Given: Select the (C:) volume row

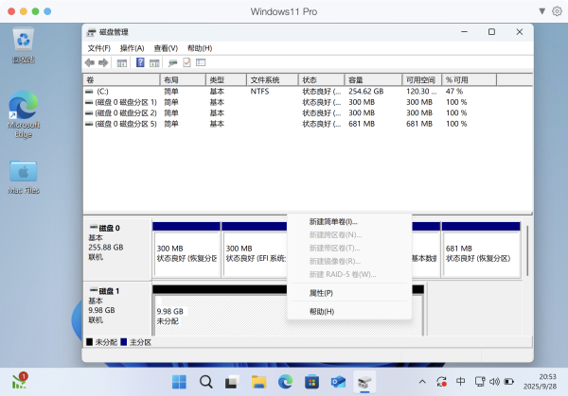Looking at the screenshot, I should [103, 92].
